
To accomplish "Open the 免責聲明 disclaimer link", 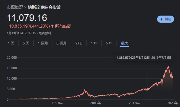I will pos(45,33).
